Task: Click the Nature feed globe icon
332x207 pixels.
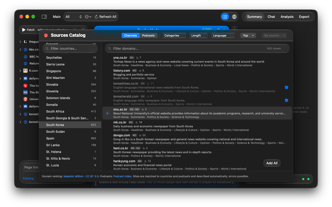Action: (x=25, y=63)
